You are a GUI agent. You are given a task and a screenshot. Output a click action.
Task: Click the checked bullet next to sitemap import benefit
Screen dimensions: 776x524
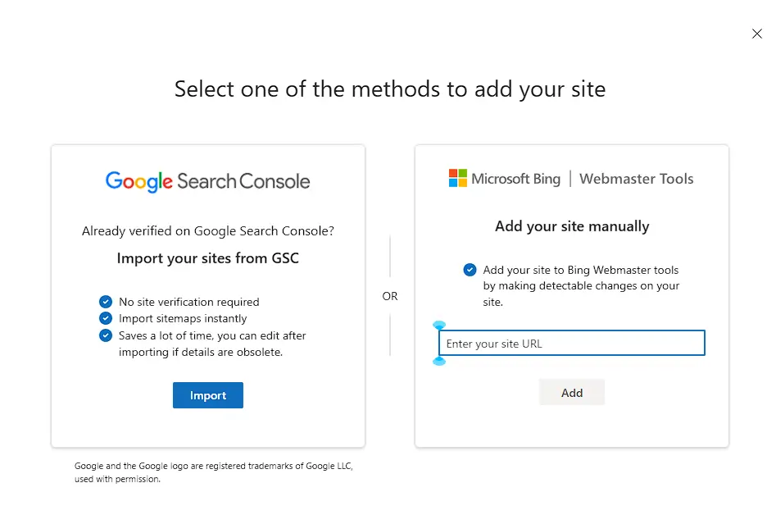click(106, 318)
